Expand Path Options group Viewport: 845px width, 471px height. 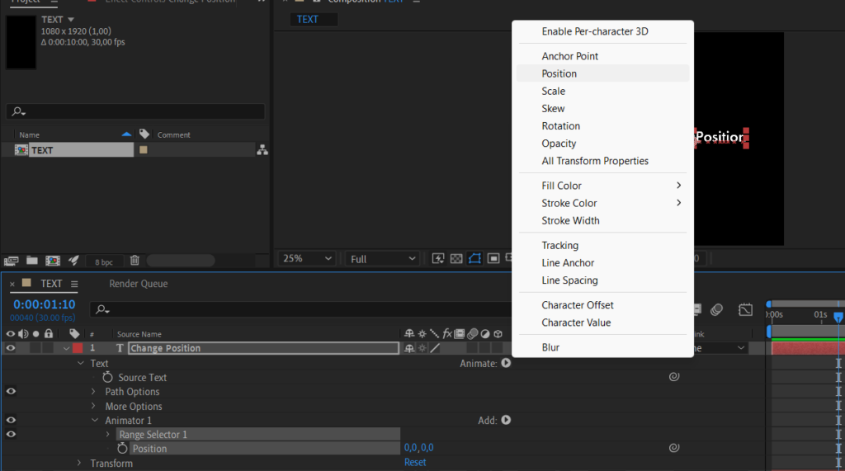(93, 391)
